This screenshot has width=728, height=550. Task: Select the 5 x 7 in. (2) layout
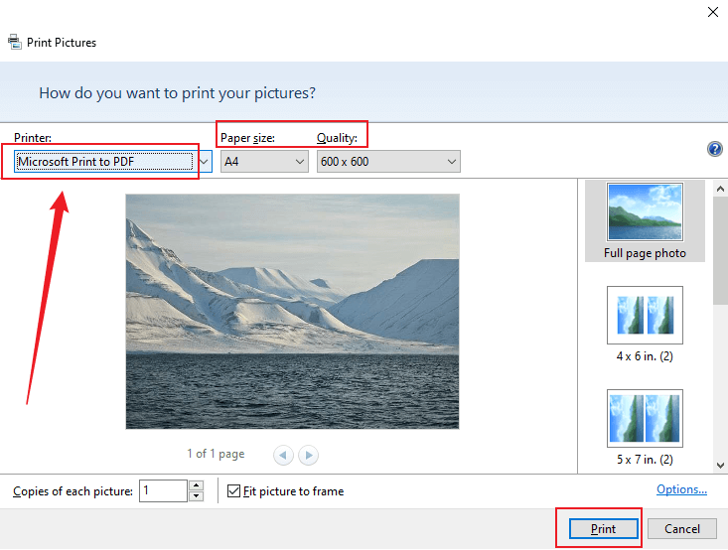[645, 428]
